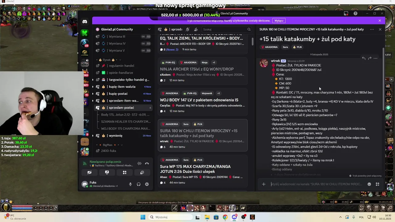Screen dimensions: 395x222
Task: Open the apps launcher beside emoji
Action: pos(377,184)
